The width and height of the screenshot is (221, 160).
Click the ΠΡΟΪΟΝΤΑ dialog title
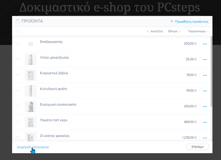click(32, 21)
